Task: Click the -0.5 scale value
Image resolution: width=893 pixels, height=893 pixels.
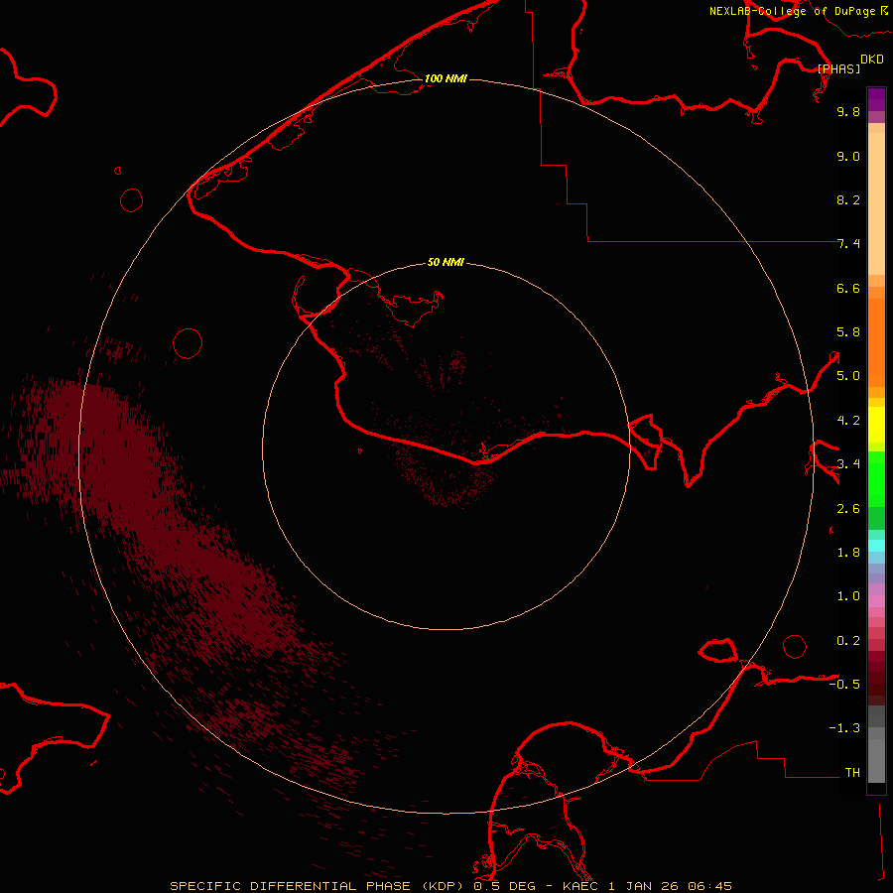Action: [x=844, y=685]
